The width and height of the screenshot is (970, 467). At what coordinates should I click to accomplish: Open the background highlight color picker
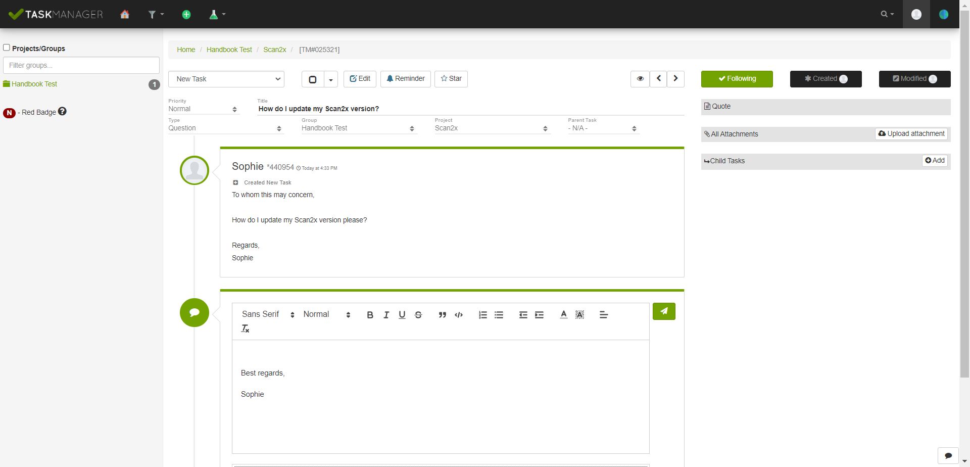pyautogui.click(x=580, y=315)
